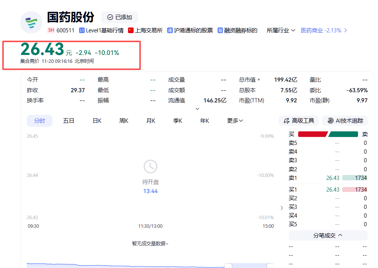Click the 卖1 price 26.43
The height and width of the screenshot is (268, 378).
333,178
